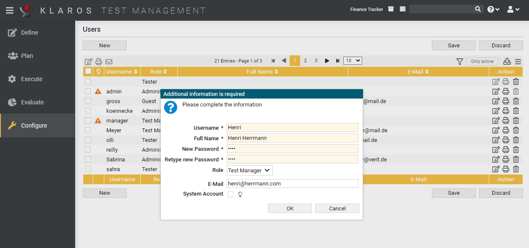Confirm the dialog with OK

point(290,208)
